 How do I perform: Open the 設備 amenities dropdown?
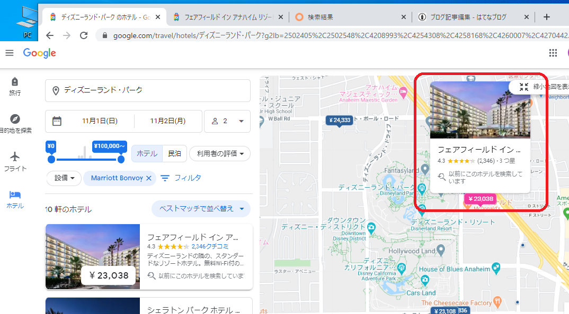[x=64, y=178]
